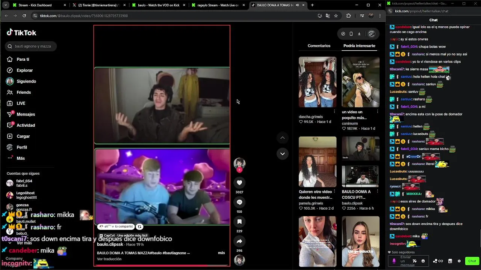Screen dimensions: 481x270
Task: Open options menu for BAULO DOMA A COSCU video
Action: [x=377, y=191]
